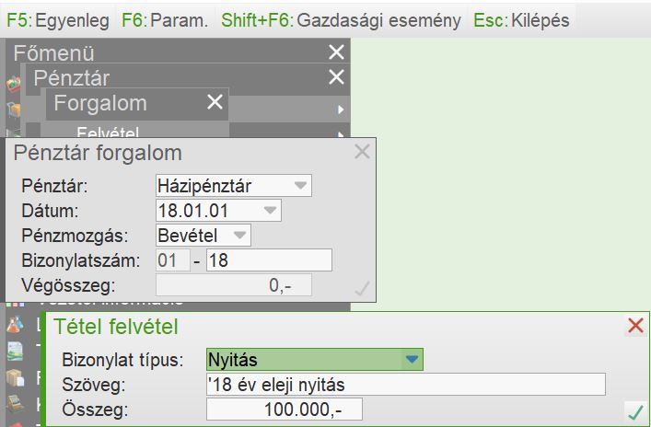Dismiss the Pénztár forgalom dialog

[362, 153]
